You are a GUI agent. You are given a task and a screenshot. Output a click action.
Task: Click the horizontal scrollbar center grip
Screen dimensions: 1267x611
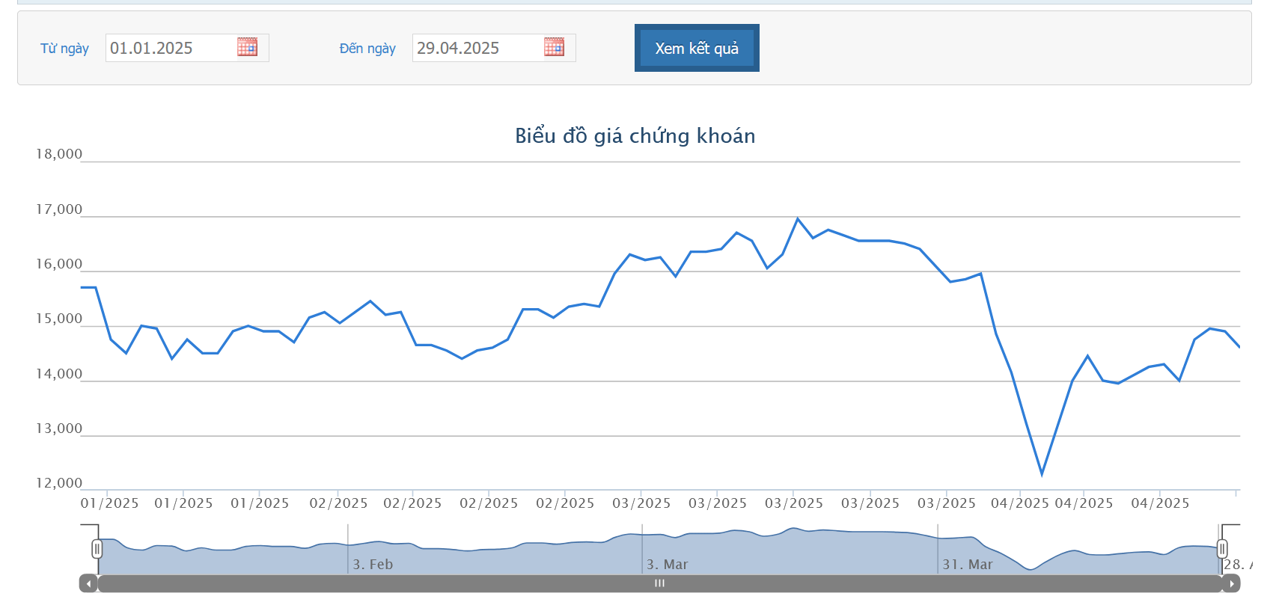(659, 584)
